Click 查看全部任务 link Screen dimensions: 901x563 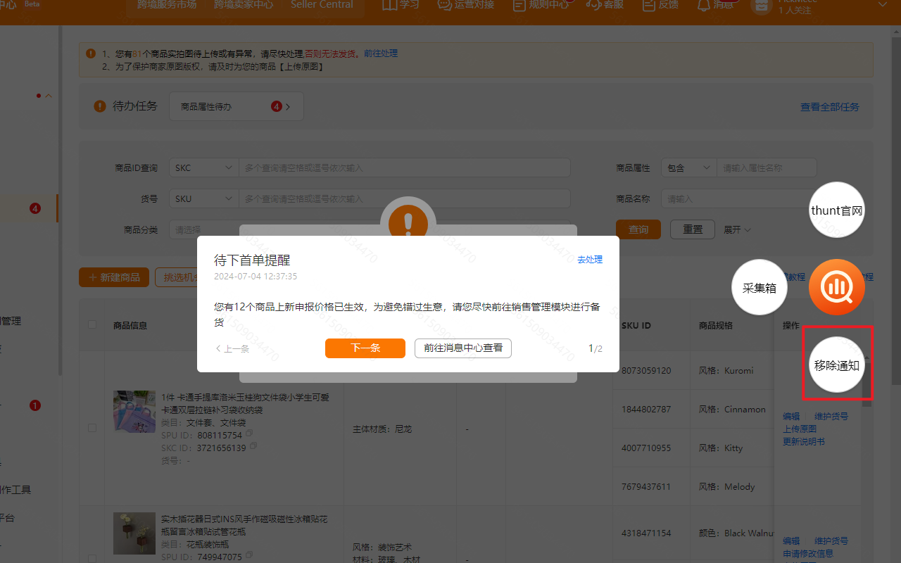(x=830, y=107)
